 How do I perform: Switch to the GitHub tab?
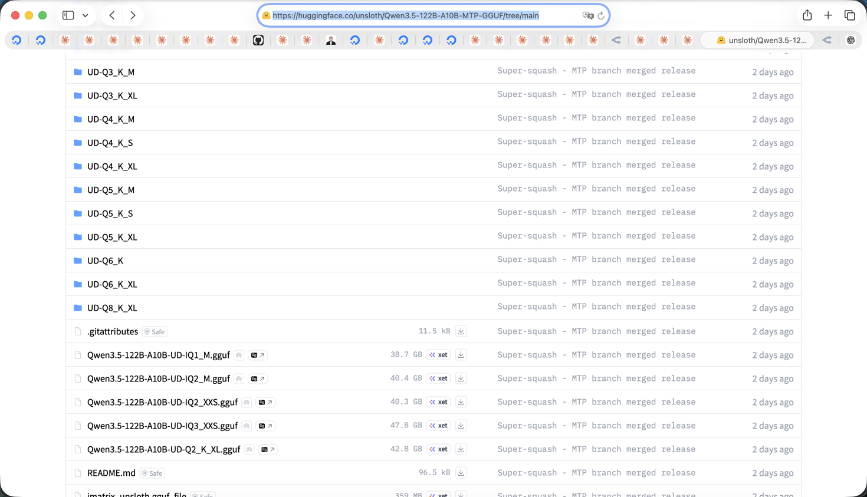pyautogui.click(x=258, y=40)
